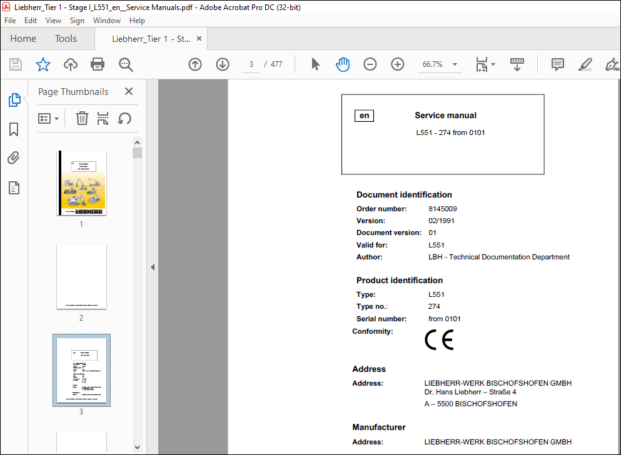The width and height of the screenshot is (621, 455).
Task: Click the scrolling mode icon
Action: tap(517, 64)
